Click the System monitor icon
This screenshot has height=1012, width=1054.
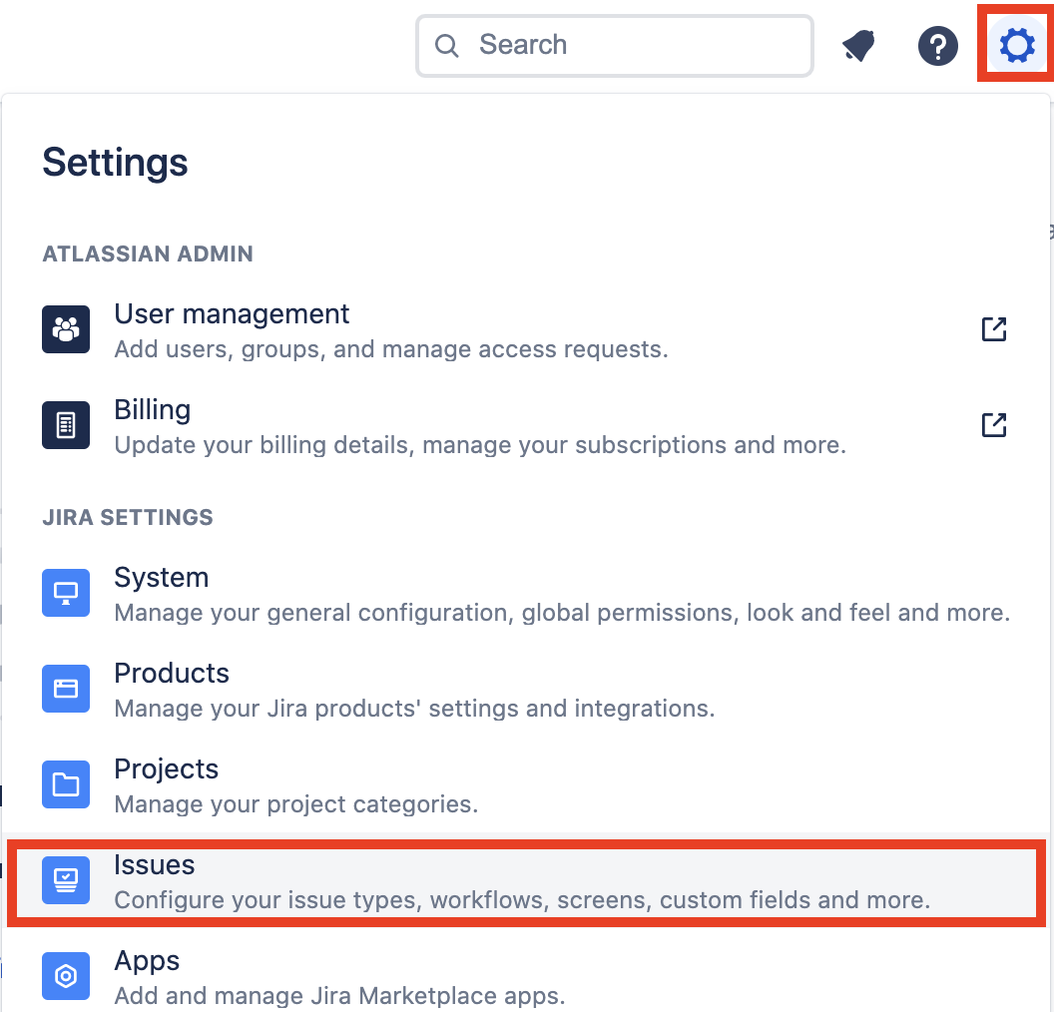(x=66, y=593)
